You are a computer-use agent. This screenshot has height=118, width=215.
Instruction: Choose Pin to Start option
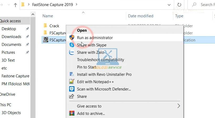click(87, 67)
